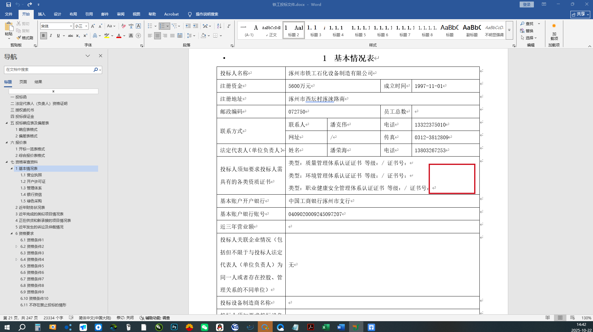Apply distributed alignment to the paragraph

click(x=180, y=36)
